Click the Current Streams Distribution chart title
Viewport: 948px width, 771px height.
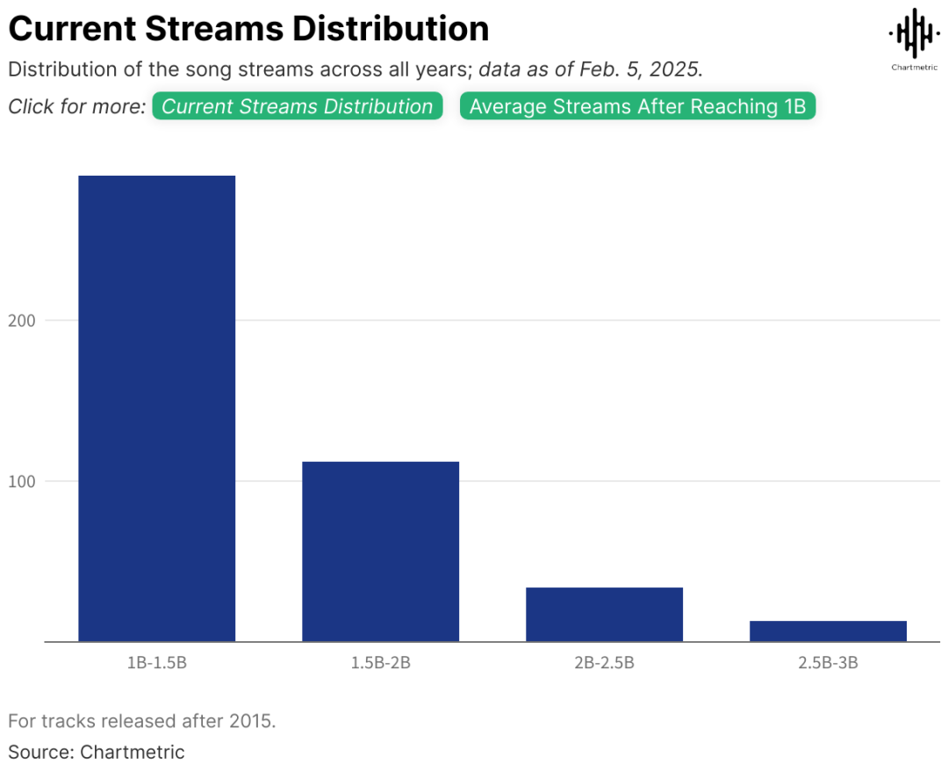pos(248,28)
